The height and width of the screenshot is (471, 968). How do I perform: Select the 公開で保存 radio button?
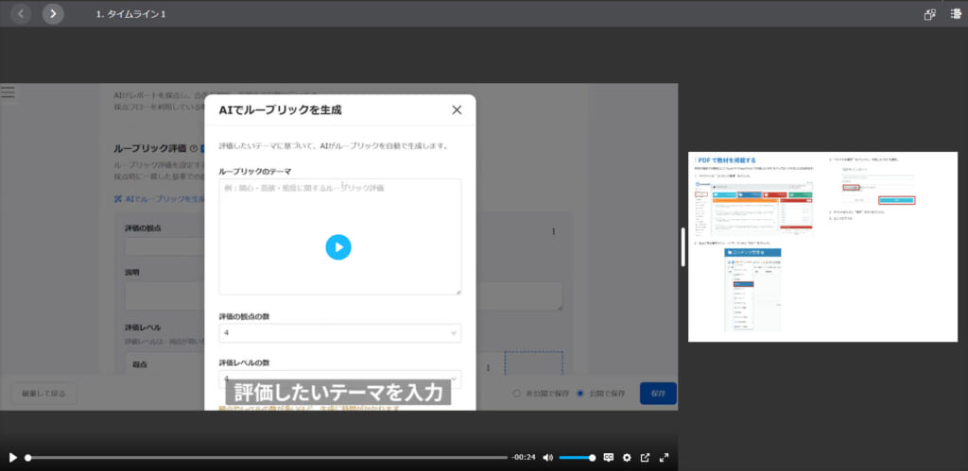tap(580, 394)
